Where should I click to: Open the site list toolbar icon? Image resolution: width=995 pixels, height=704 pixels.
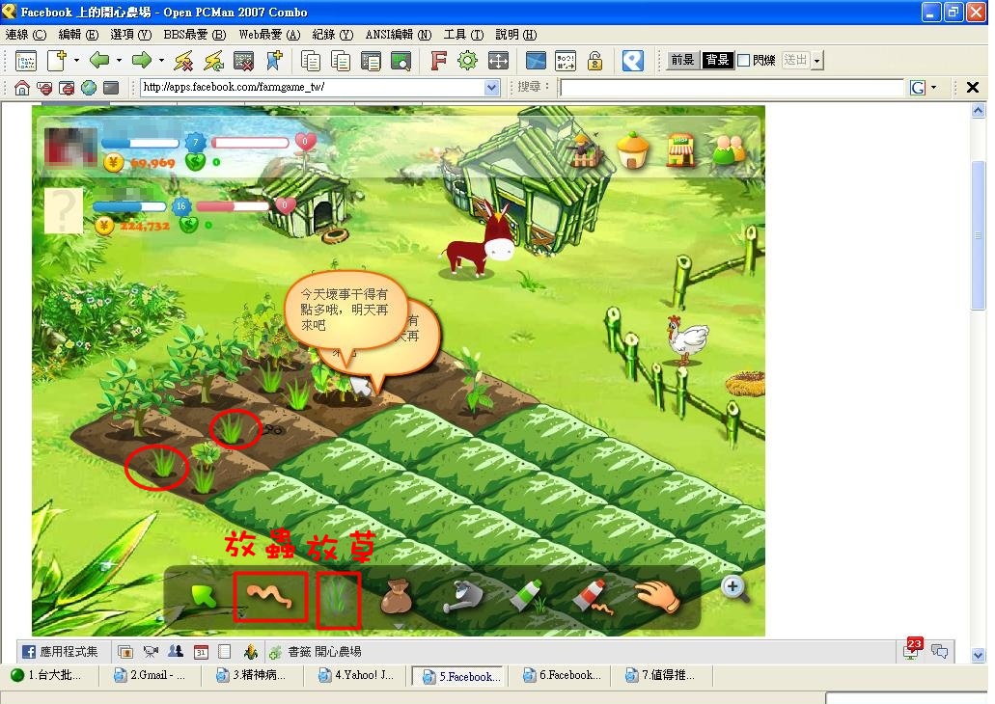tap(25, 61)
